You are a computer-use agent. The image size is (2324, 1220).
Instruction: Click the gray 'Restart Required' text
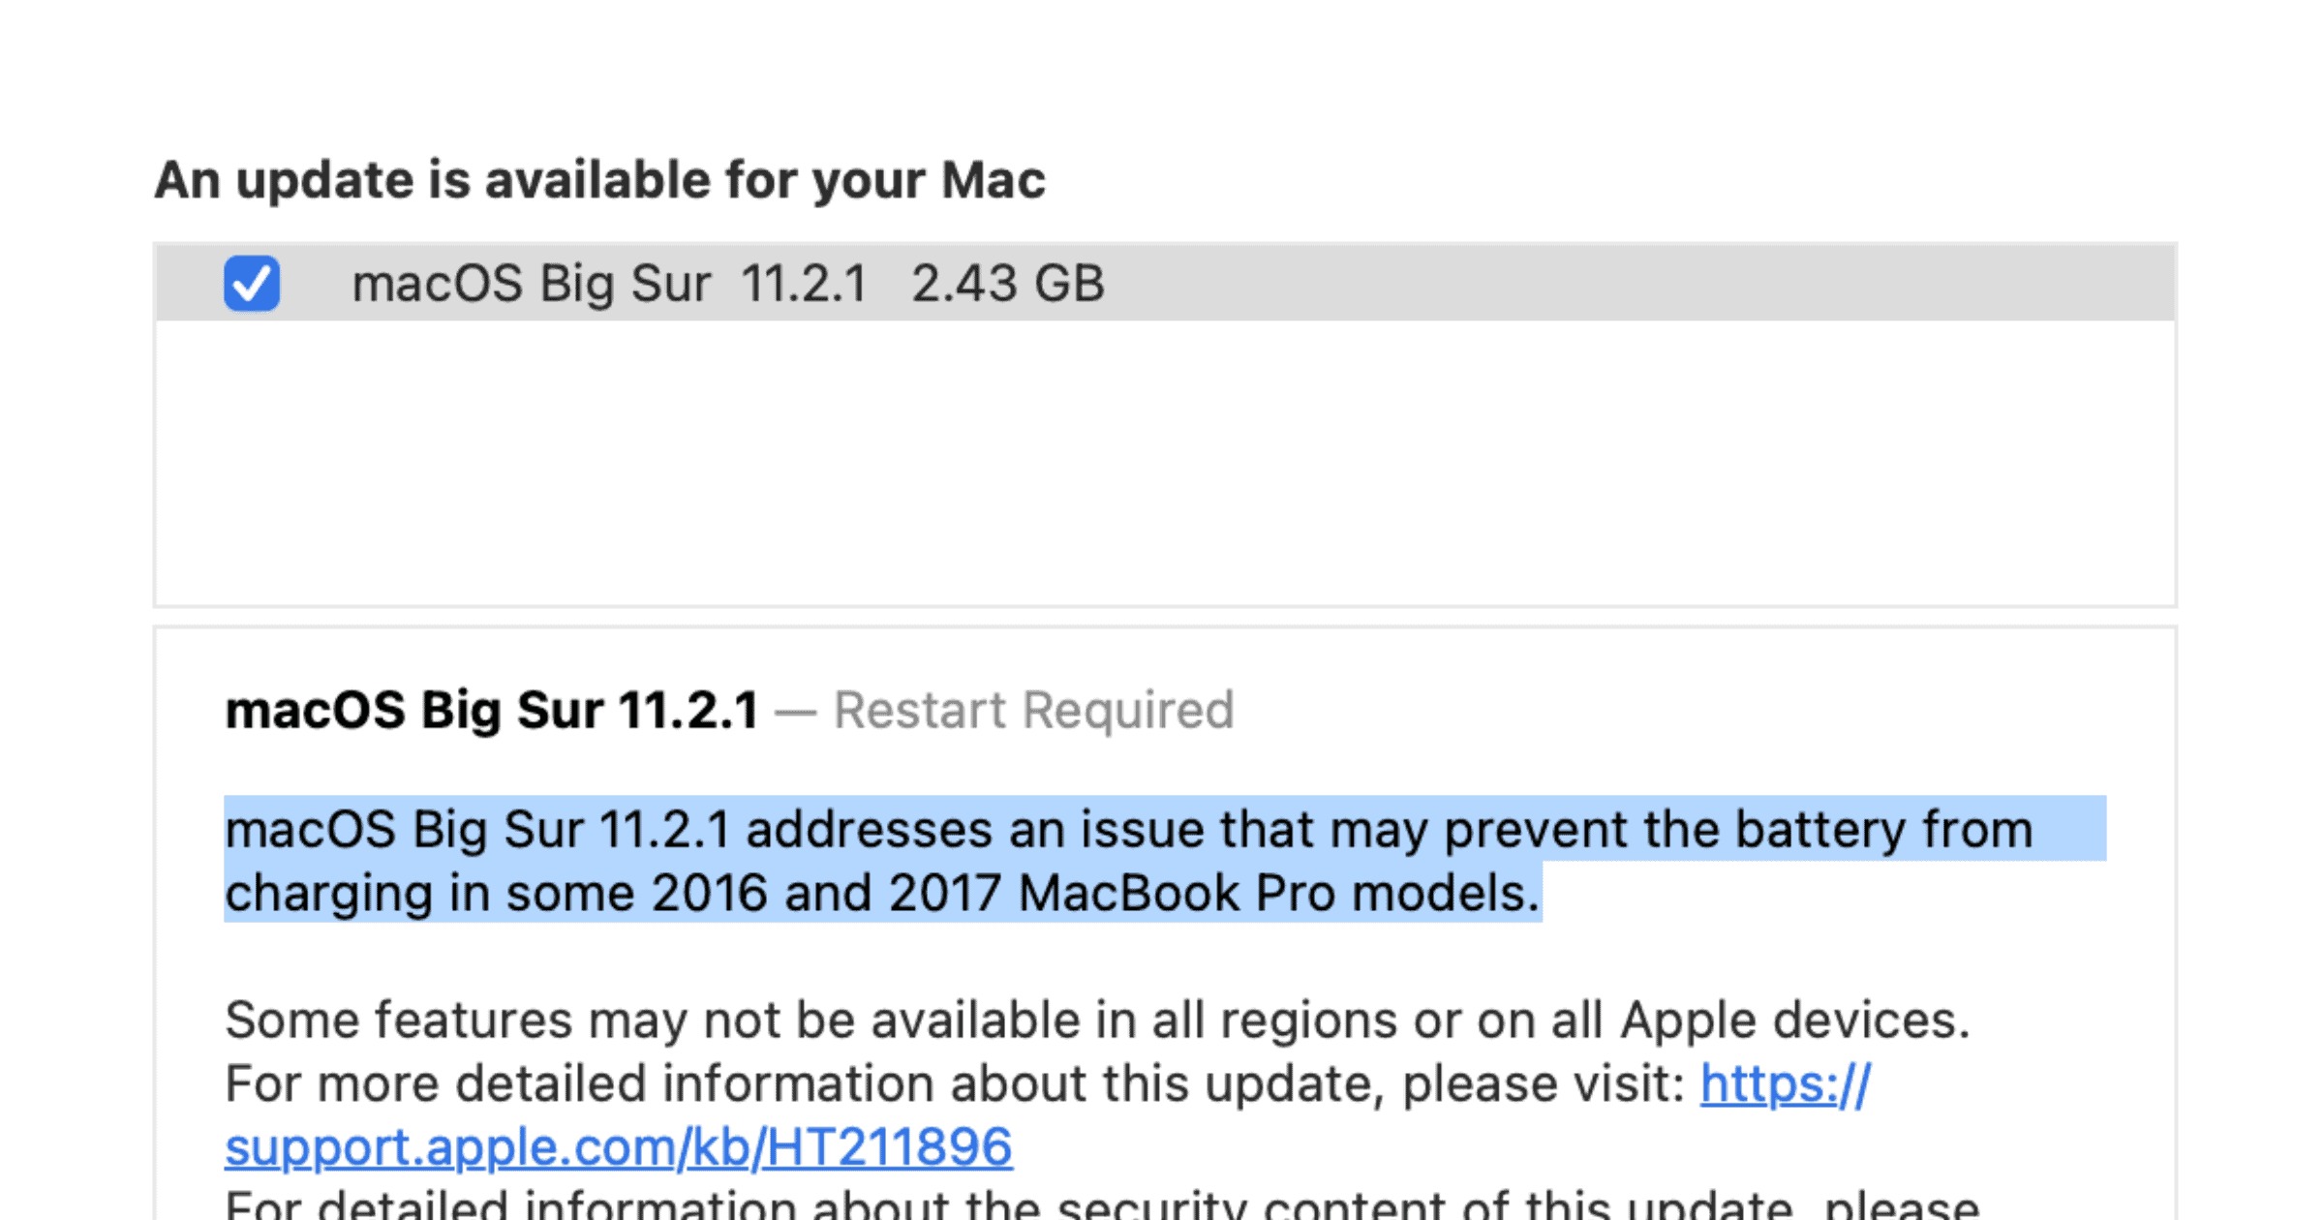pos(1033,711)
